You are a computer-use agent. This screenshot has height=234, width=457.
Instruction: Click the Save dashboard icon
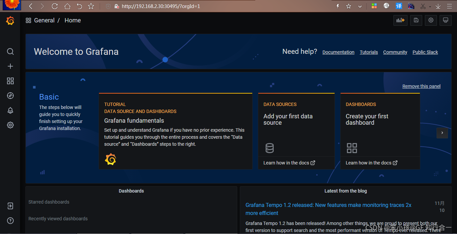click(x=416, y=20)
